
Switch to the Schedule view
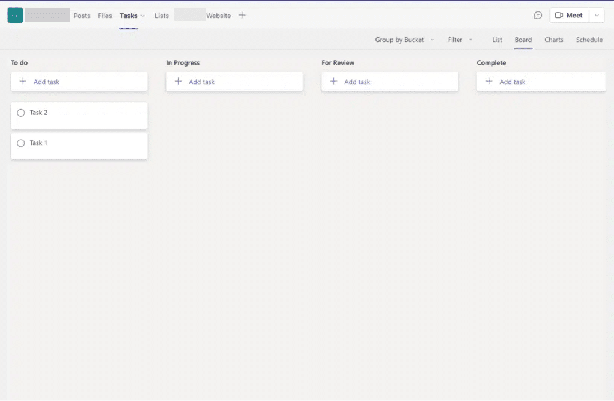coord(589,40)
